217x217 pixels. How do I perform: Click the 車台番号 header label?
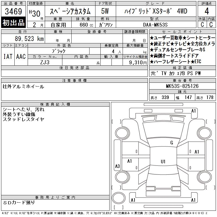pyautogui.click(x=182, y=80)
